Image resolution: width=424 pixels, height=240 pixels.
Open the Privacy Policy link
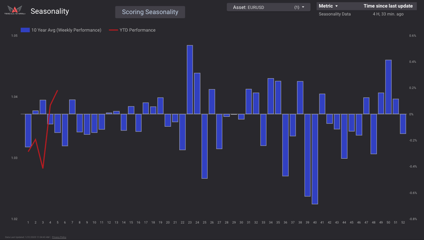click(x=59, y=237)
